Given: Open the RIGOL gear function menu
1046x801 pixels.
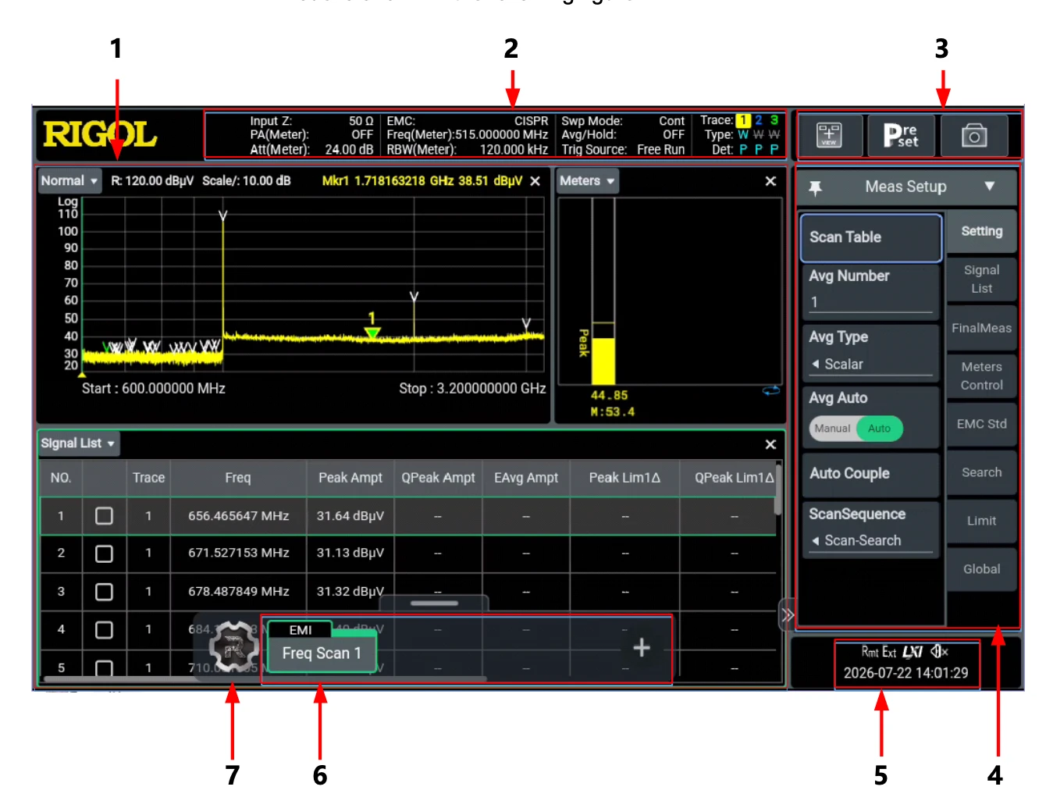Looking at the screenshot, I should coord(233,646).
